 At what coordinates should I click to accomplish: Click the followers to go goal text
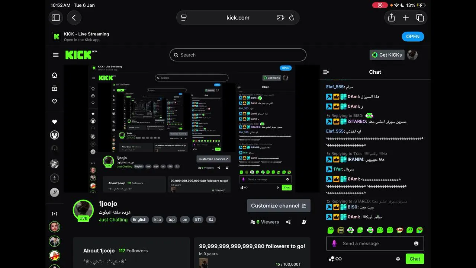coord(252,246)
